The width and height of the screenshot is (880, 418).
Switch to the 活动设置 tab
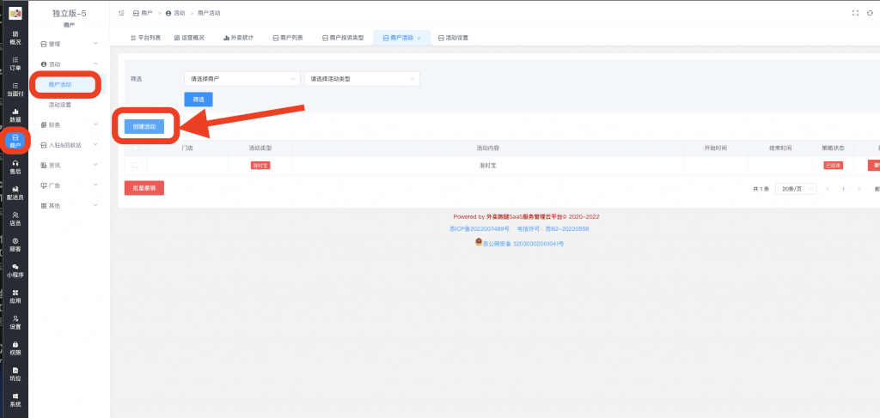453,38
